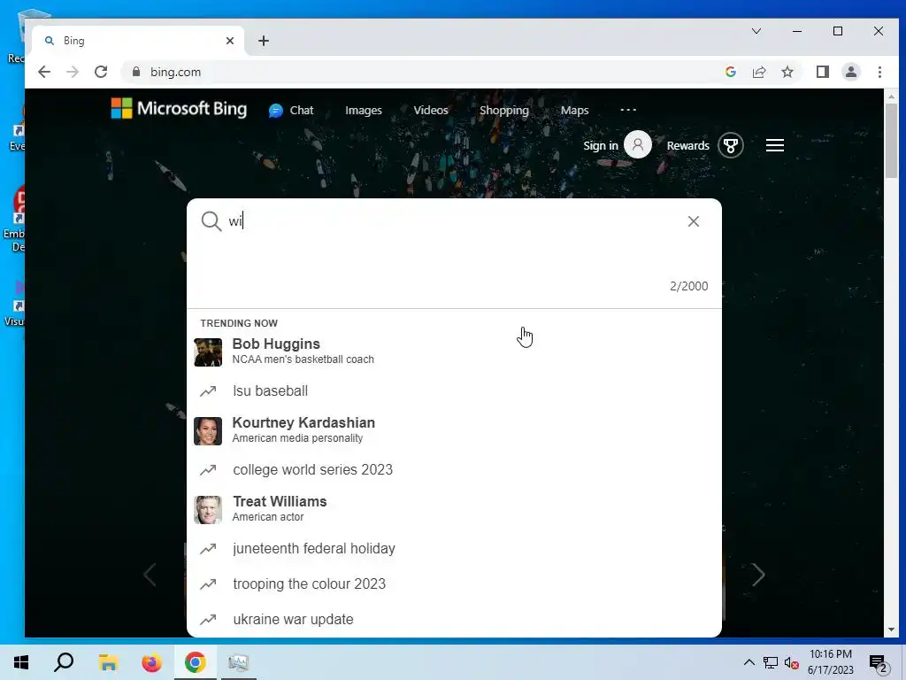Open a new tab with plus button
The width and height of the screenshot is (906, 680).
pyautogui.click(x=264, y=41)
